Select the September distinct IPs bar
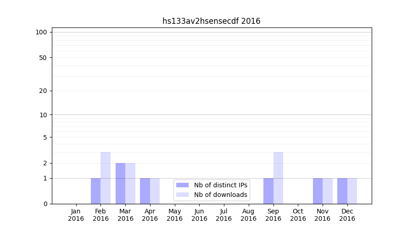Viewport: 413px width, 229px height. 268,191
